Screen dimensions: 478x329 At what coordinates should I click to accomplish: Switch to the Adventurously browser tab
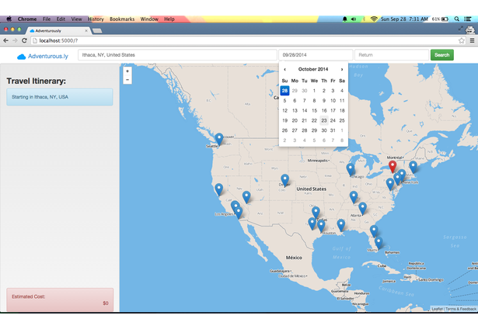point(58,31)
